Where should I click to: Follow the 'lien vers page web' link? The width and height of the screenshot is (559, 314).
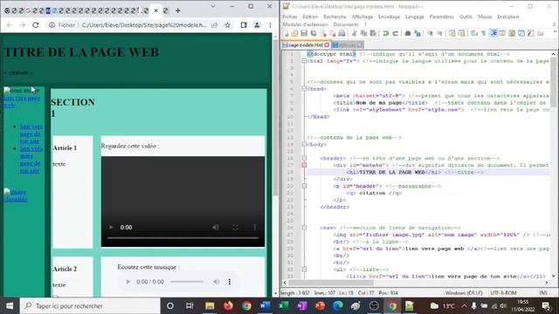(21, 101)
